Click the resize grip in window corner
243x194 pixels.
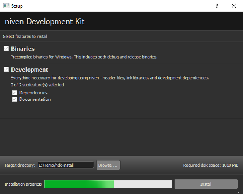click(x=240, y=191)
